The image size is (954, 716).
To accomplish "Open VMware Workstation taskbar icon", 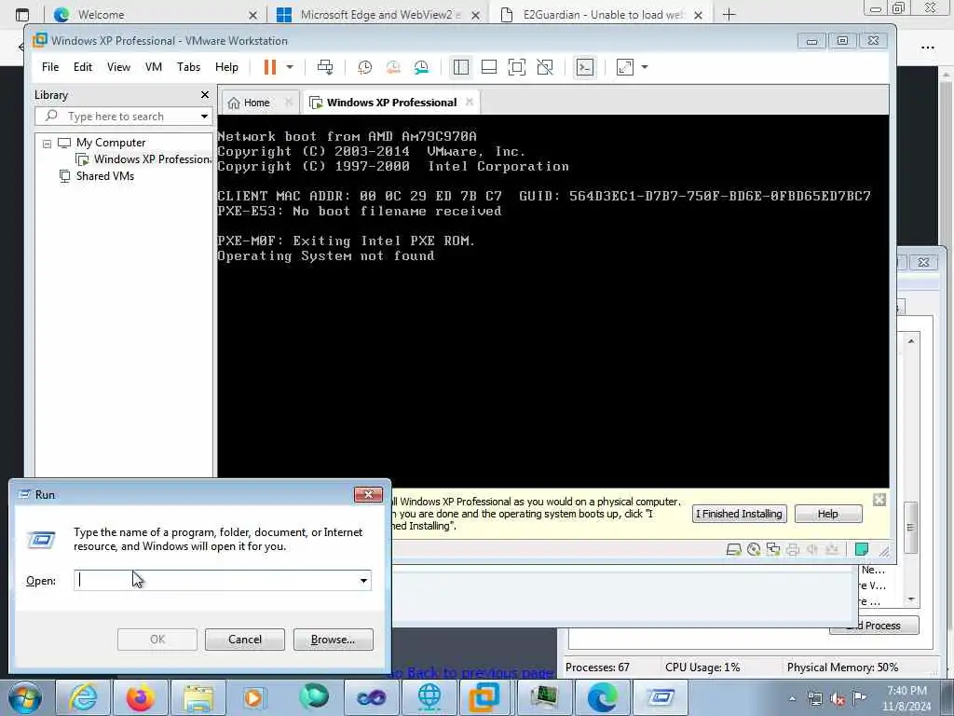I will 484,697.
